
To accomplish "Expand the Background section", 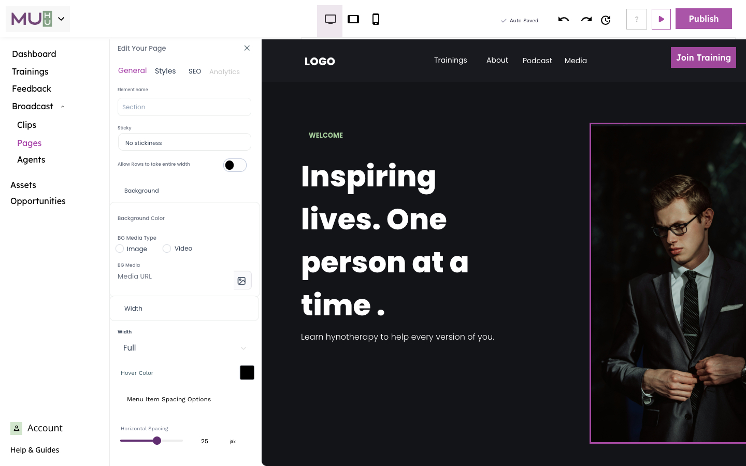I will point(141,191).
